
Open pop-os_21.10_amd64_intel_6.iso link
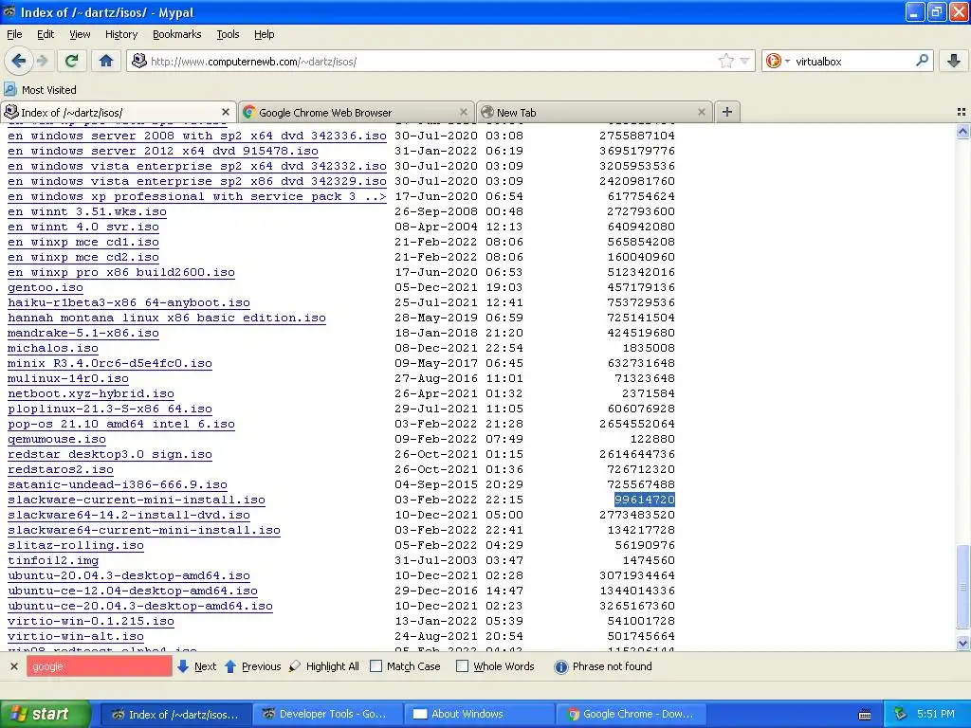(x=121, y=424)
